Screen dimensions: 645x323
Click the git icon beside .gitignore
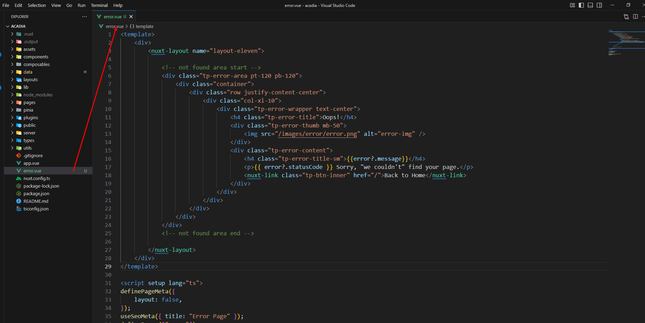19,155
